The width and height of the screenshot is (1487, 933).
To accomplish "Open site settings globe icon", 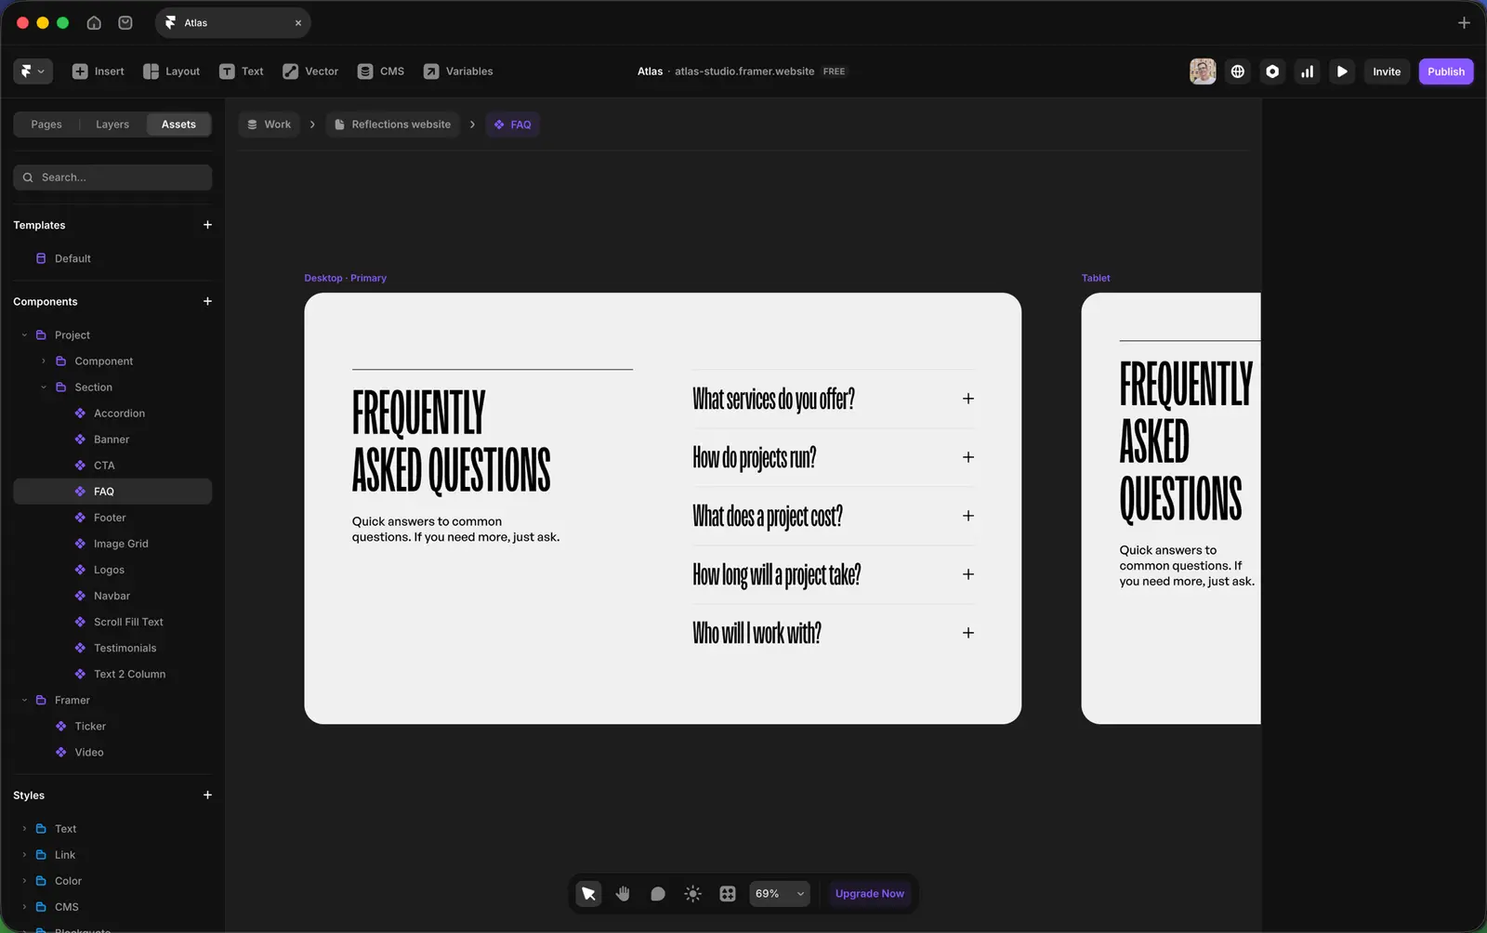I will [x=1238, y=72].
